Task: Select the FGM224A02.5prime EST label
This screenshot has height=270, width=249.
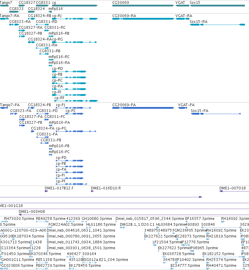Action: pos(66,225)
